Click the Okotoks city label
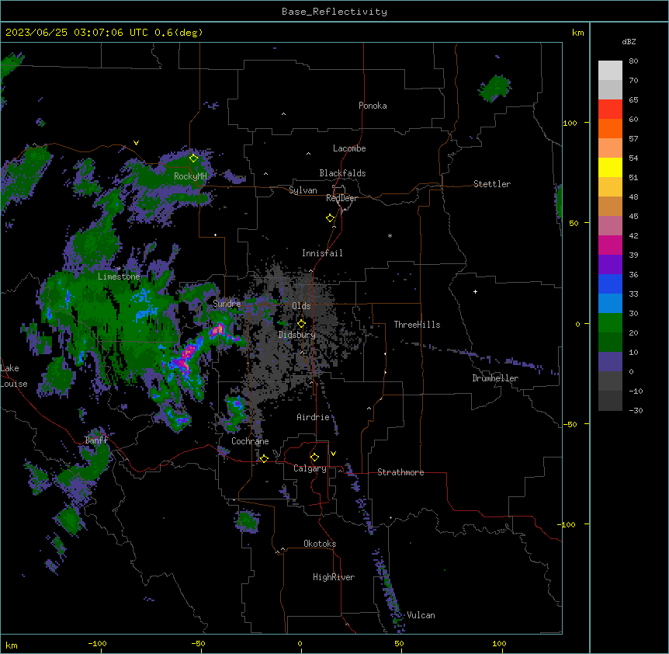 320,544
